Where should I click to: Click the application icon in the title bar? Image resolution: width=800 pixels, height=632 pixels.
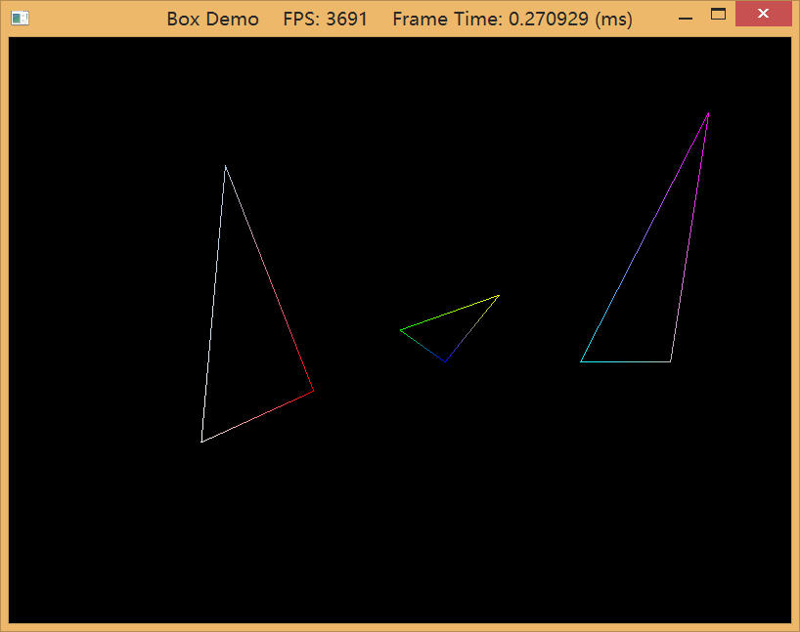click(x=20, y=19)
